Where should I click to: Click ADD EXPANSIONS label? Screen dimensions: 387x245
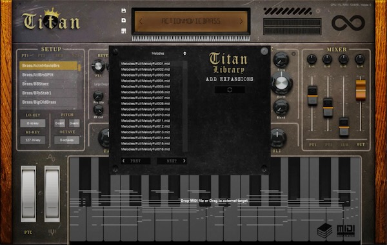point(230,79)
